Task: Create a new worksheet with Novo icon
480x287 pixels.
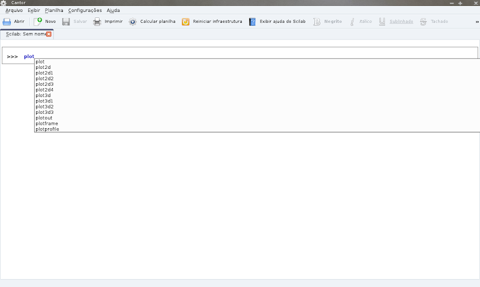Action: [38, 22]
